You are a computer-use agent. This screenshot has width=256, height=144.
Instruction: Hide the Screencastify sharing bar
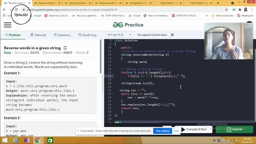176,131
